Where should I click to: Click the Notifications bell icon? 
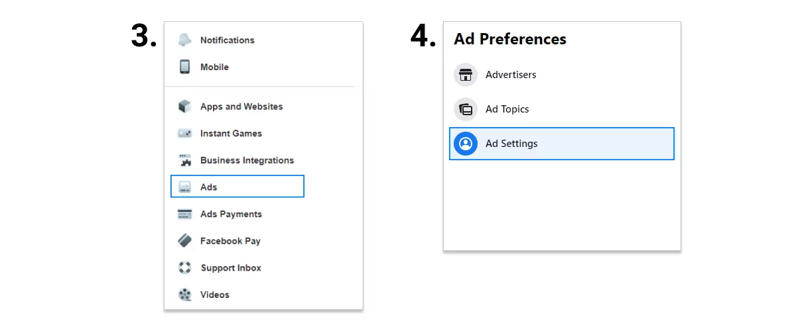[x=185, y=40]
